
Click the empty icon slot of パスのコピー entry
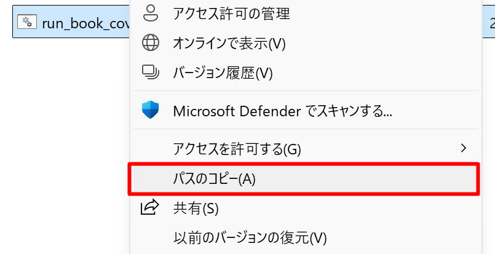point(150,179)
